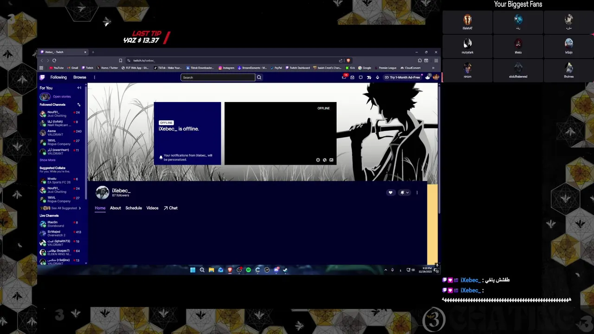Open the Videos channel tab

(x=152, y=208)
